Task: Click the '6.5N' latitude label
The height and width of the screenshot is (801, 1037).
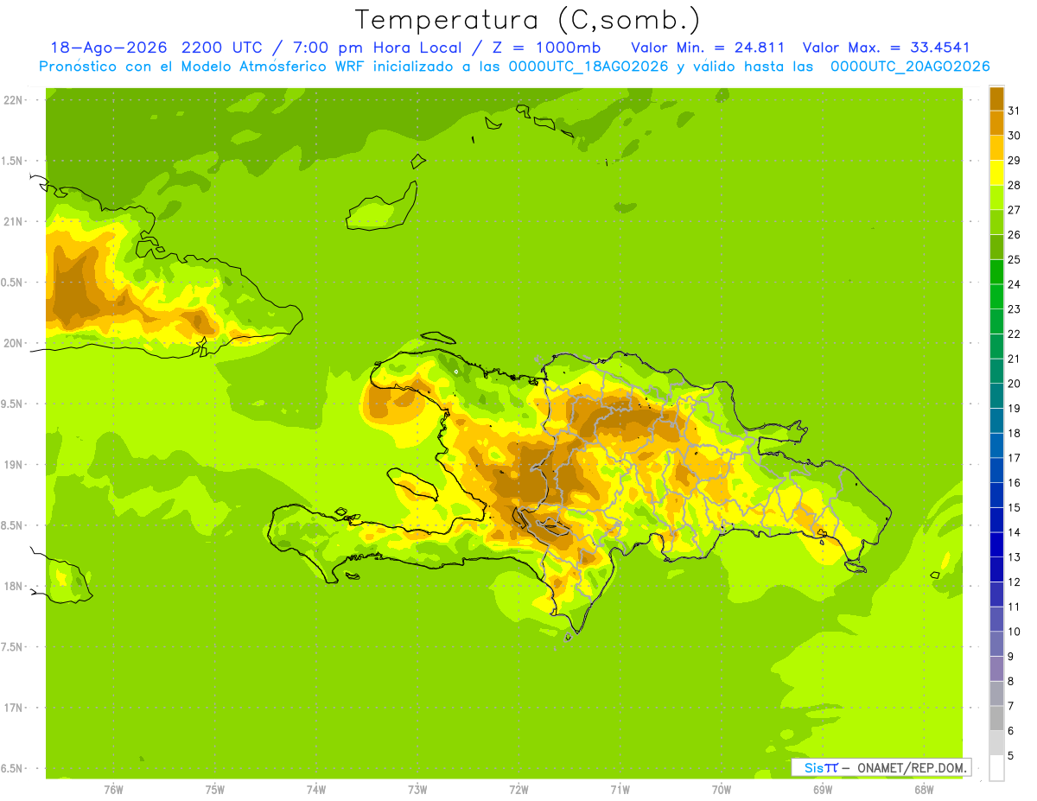Action: tap(13, 768)
